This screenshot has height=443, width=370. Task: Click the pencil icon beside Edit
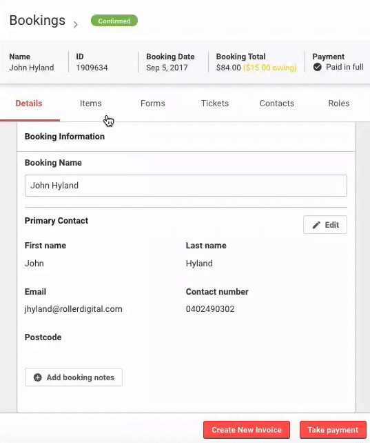[316, 225]
